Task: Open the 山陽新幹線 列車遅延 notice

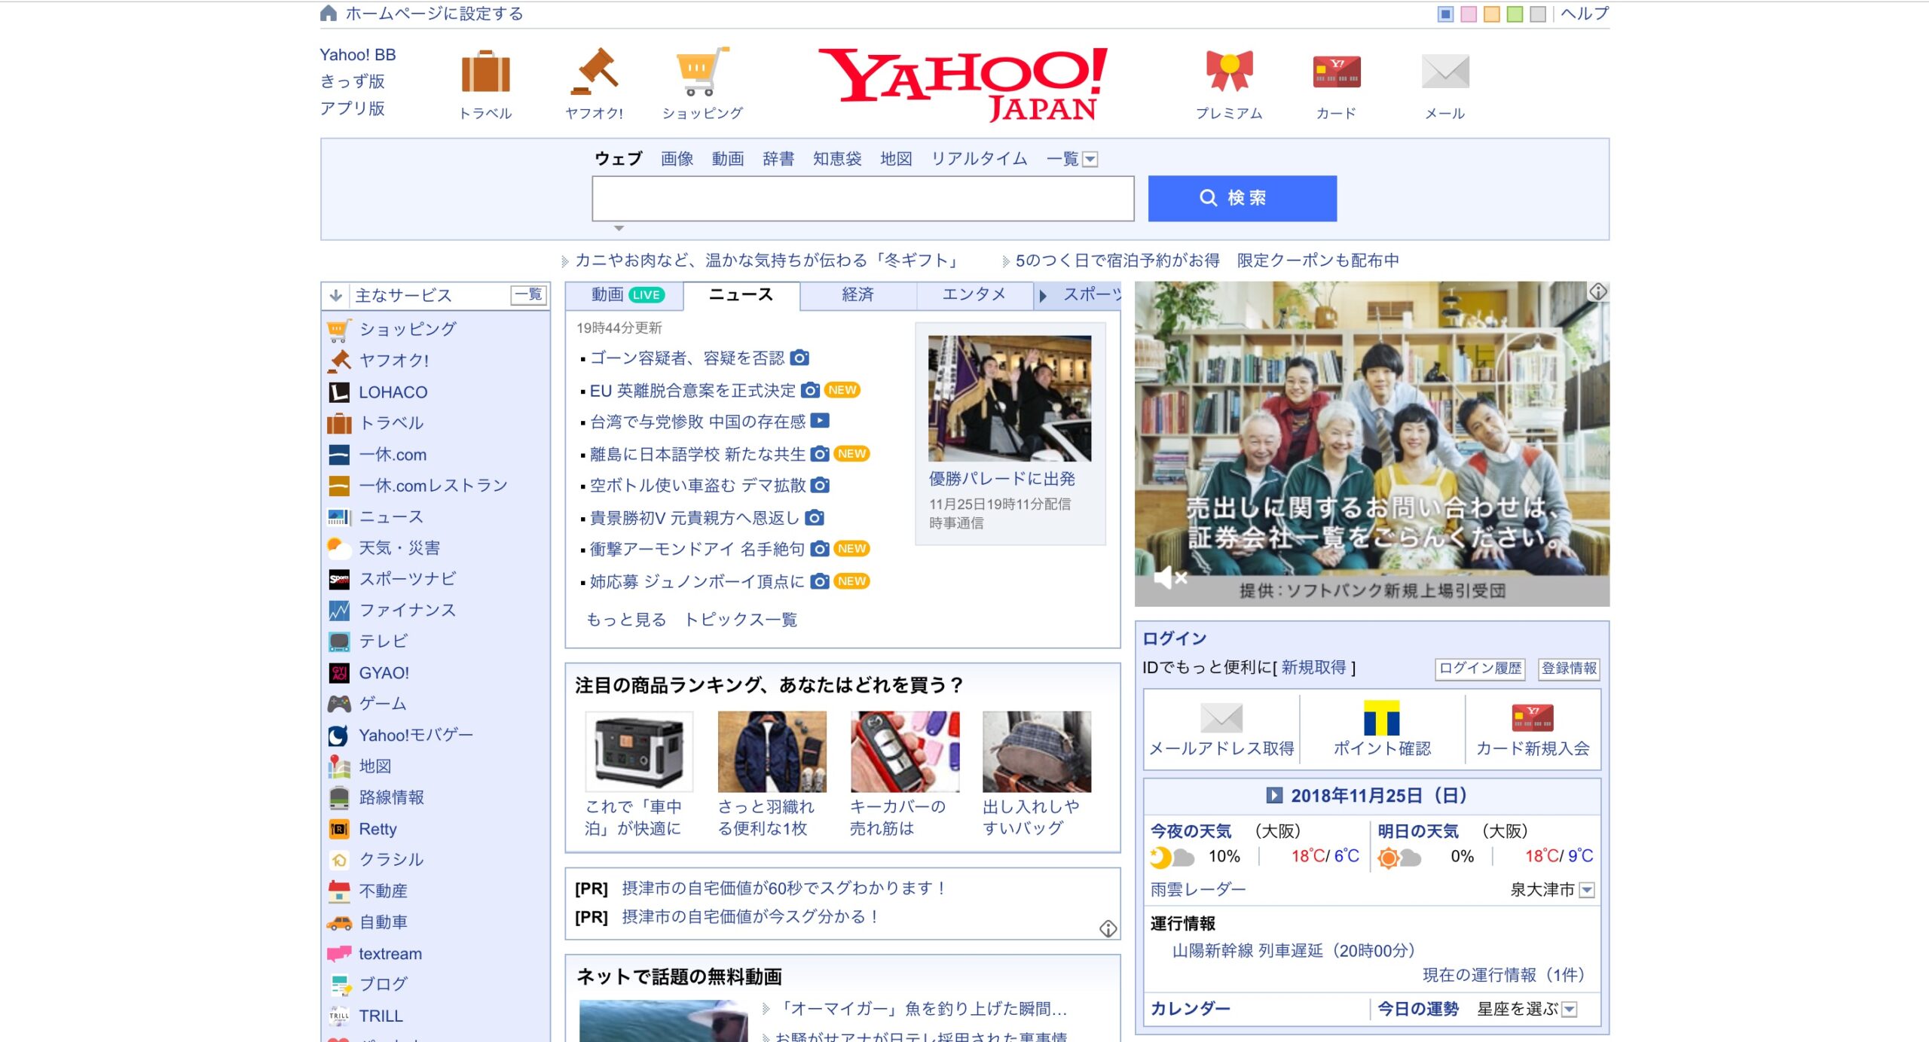Action: (1294, 950)
